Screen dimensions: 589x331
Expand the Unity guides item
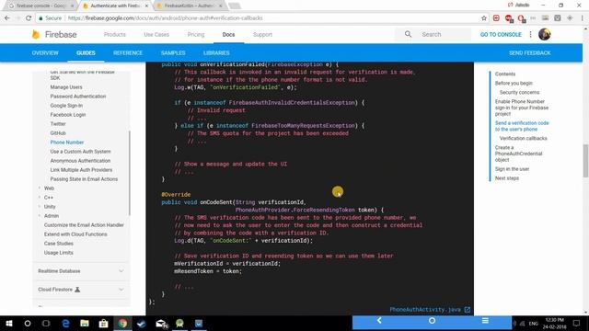point(40,206)
